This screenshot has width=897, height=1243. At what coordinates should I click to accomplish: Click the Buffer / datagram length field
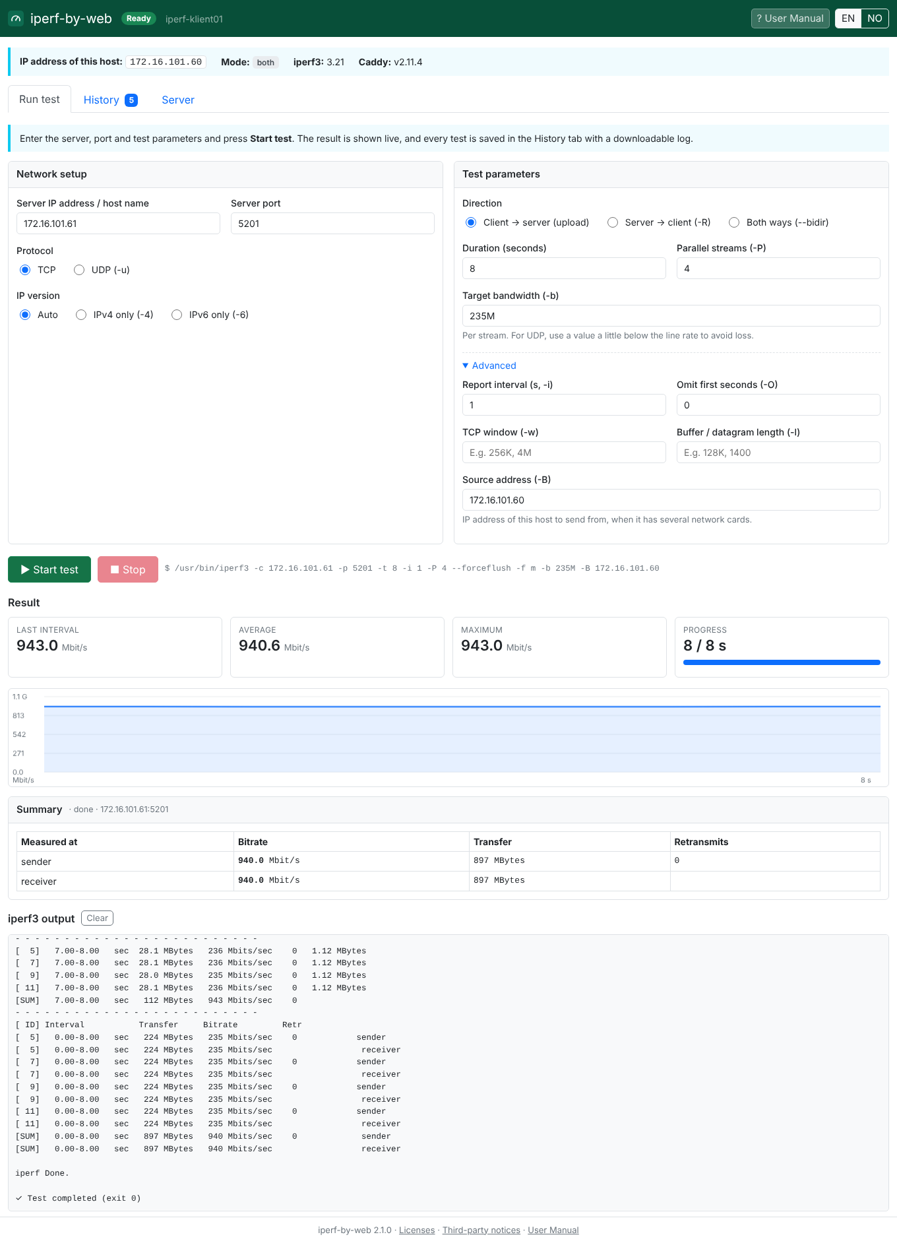click(x=778, y=453)
